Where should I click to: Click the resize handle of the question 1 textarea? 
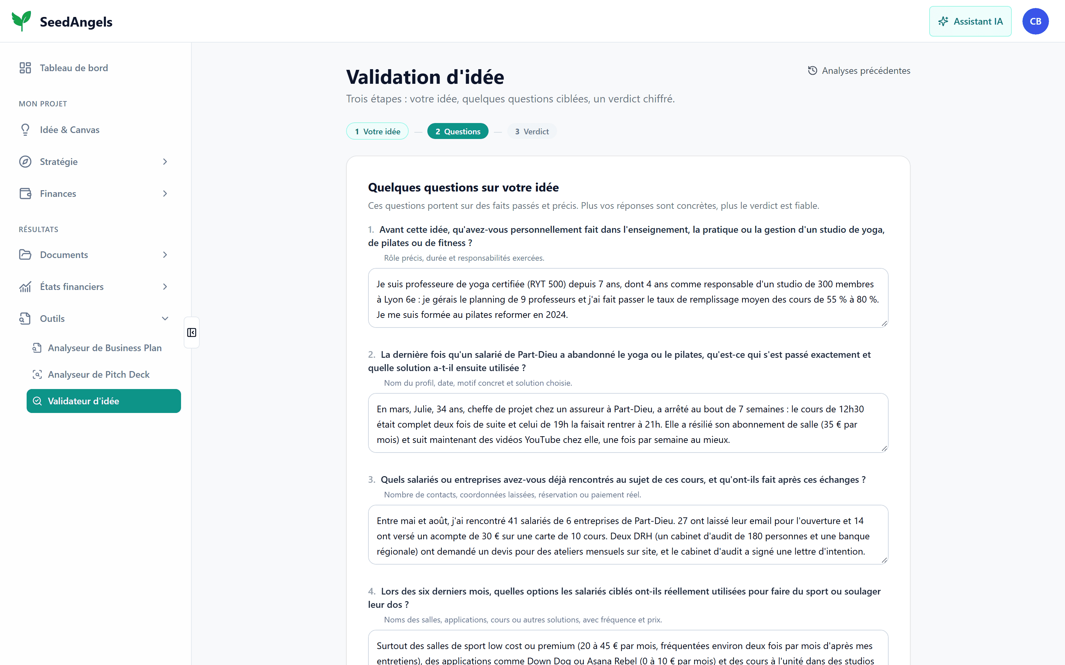pyautogui.click(x=884, y=324)
